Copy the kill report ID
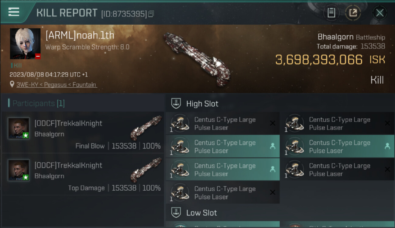 tap(151, 14)
